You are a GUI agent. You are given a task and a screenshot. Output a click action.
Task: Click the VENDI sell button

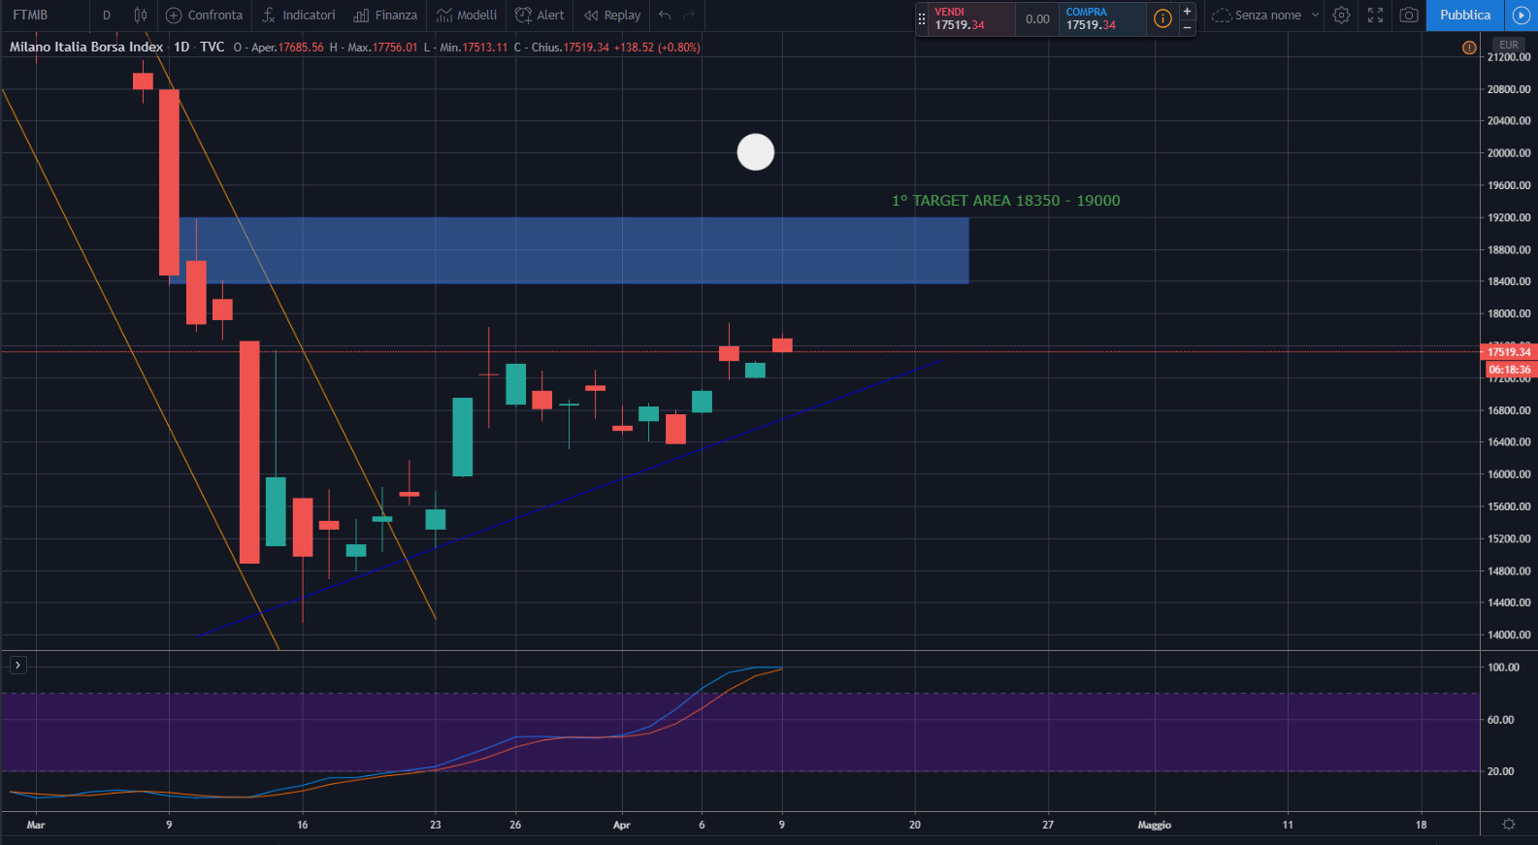[972, 18]
